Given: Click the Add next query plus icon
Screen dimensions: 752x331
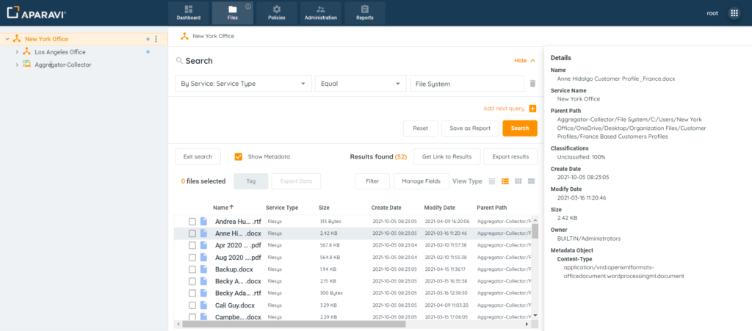Looking at the screenshot, I should 532,109.
